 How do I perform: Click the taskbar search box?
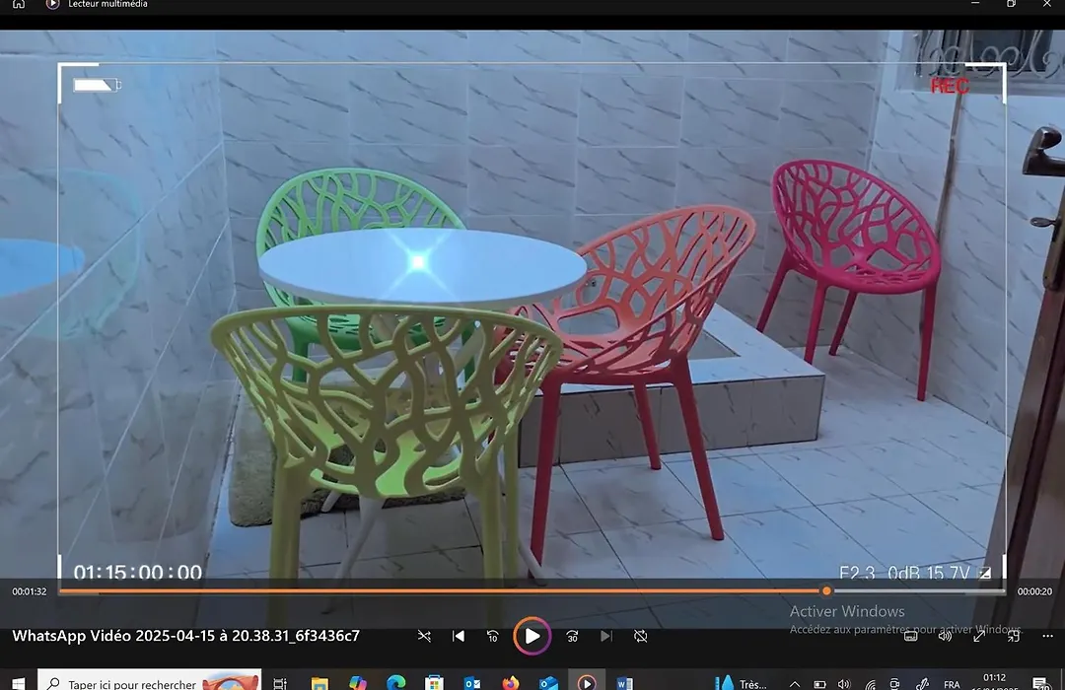tap(150, 681)
